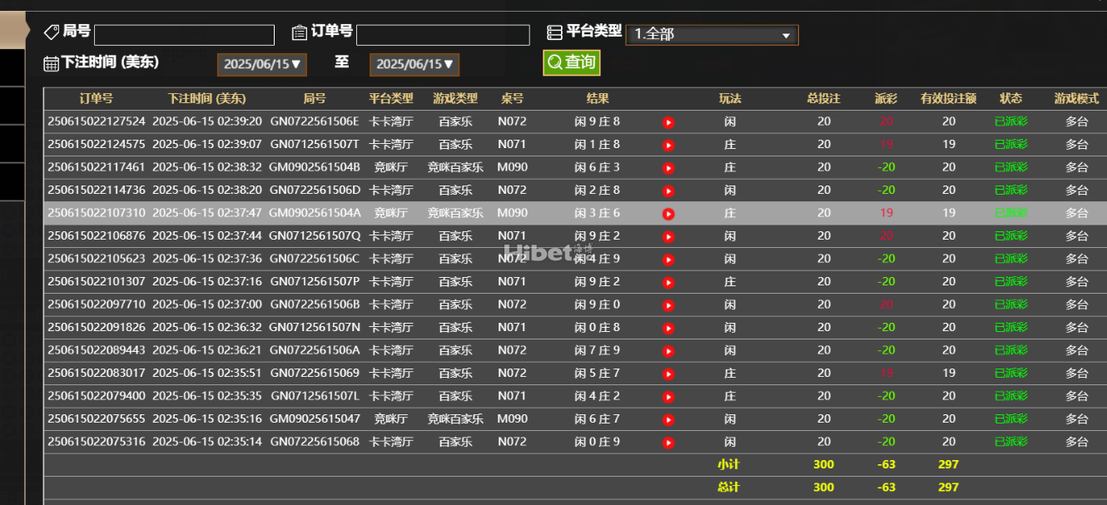This screenshot has height=505, width=1107.
Task: Open the 平台类型 dropdown showing 1.全部
Action: pyautogui.click(x=712, y=35)
